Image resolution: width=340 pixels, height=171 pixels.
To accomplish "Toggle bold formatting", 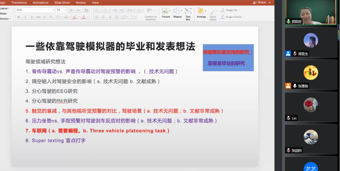I will pos(19,17).
